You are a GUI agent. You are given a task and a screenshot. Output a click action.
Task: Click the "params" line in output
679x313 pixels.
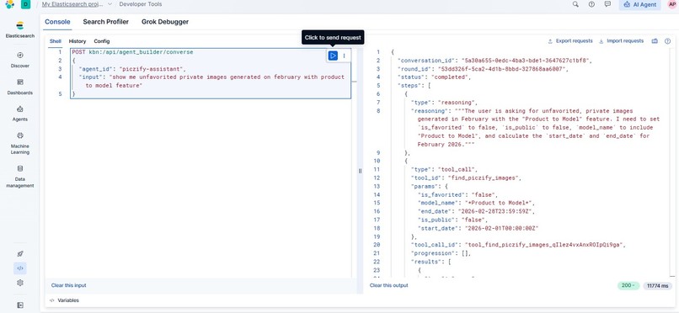point(429,187)
